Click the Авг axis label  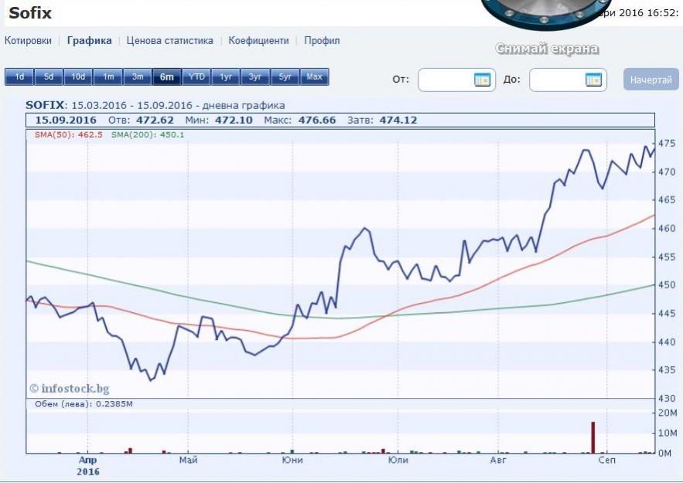498,460
